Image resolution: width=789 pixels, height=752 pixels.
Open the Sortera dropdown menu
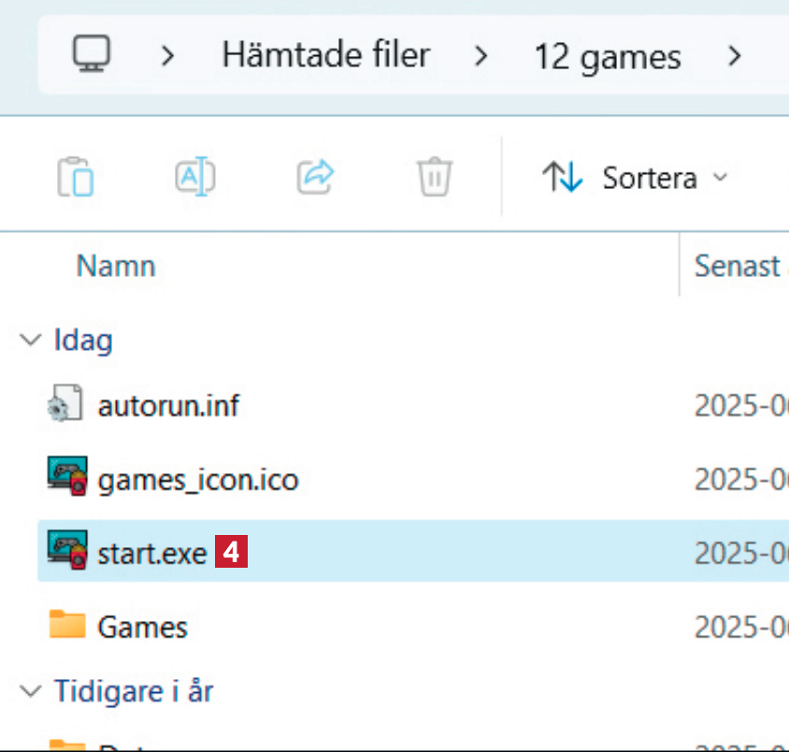click(636, 177)
